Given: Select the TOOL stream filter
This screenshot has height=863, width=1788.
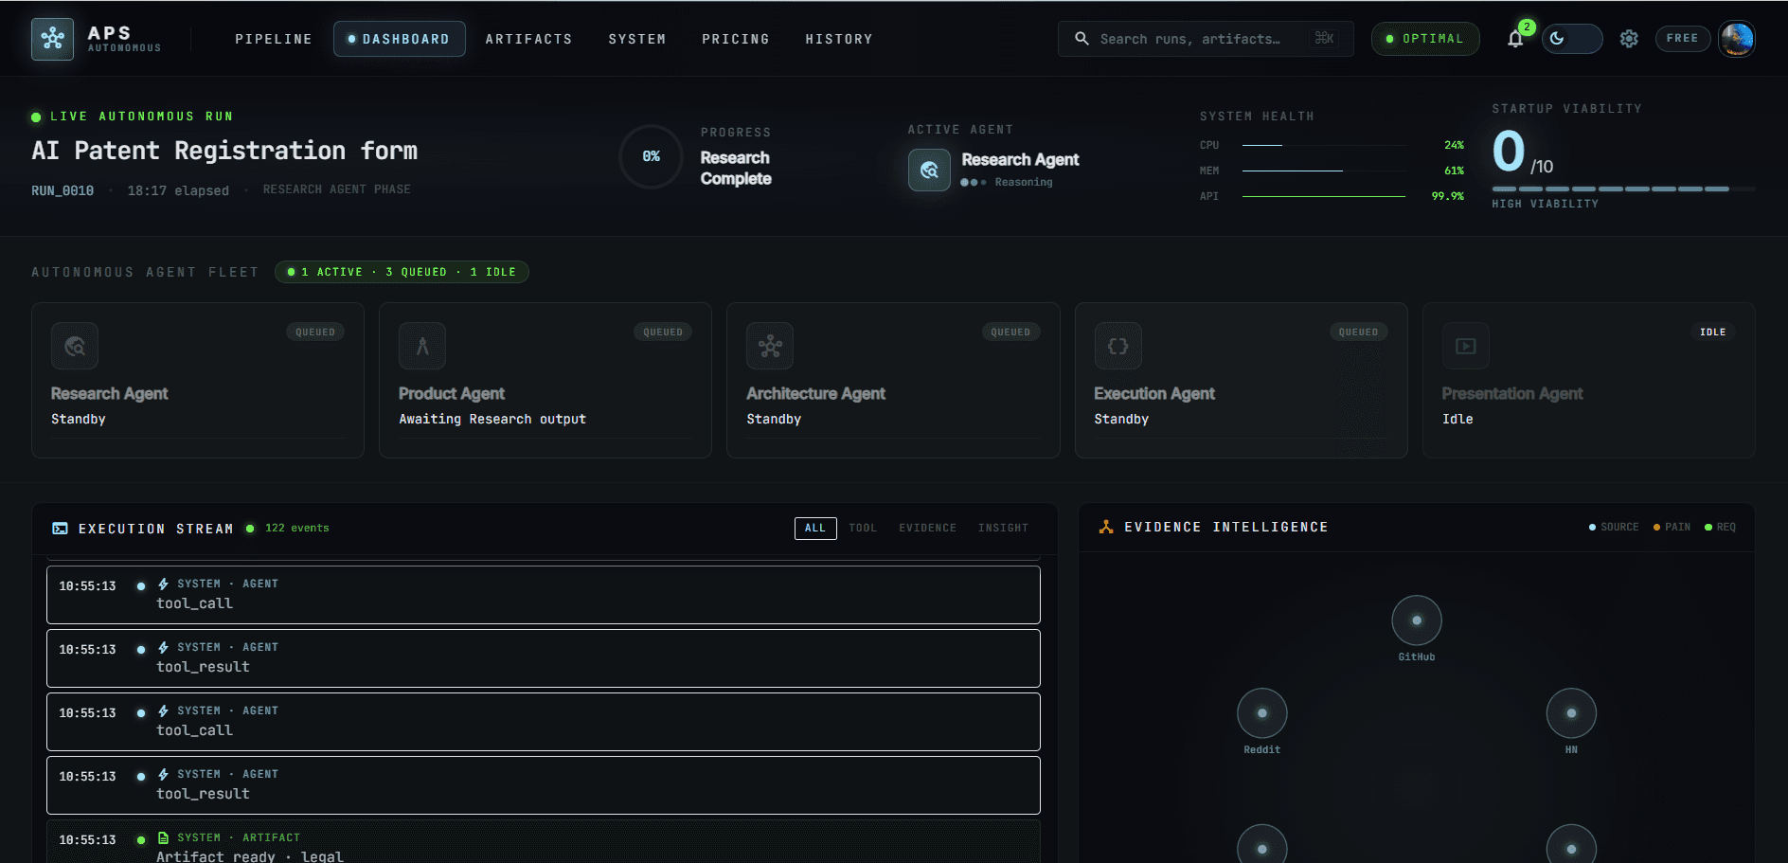Looking at the screenshot, I should coord(863,529).
